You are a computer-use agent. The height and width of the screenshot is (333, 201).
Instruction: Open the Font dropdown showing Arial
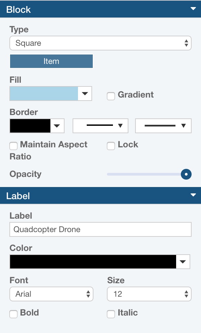click(x=51, y=294)
